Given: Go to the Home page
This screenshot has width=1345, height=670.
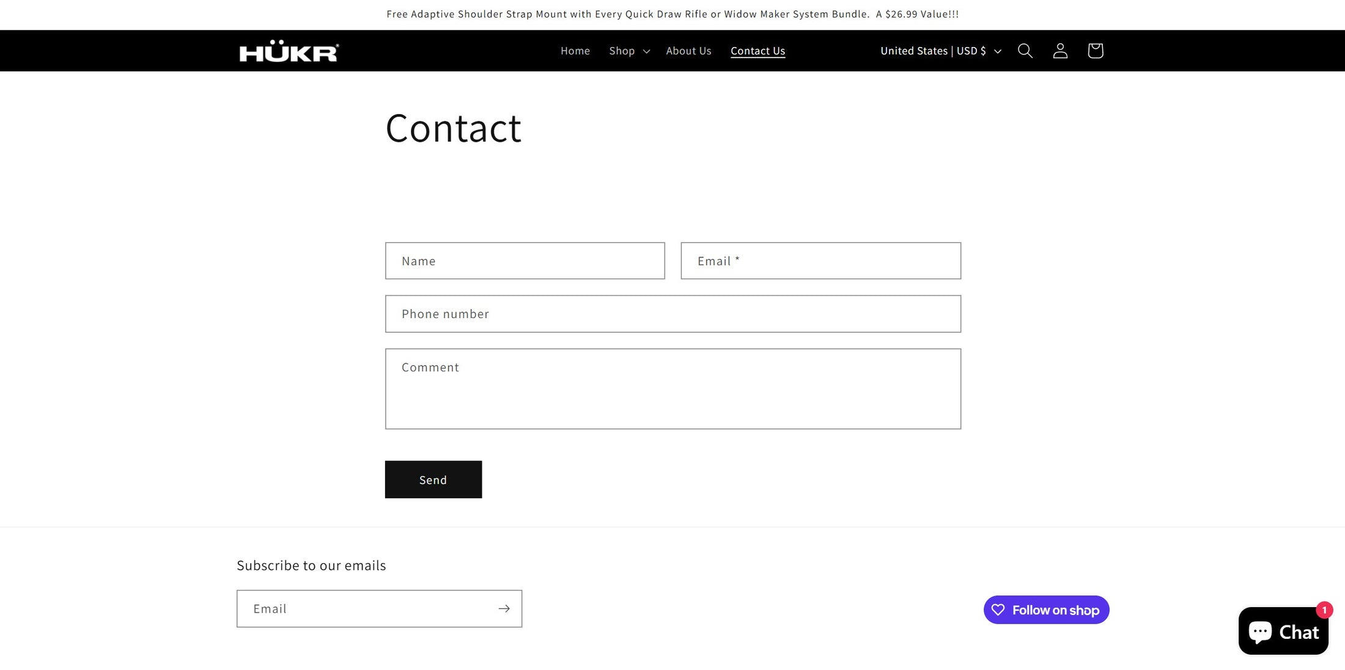Looking at the screenshot, I should pyautogui.click(x=575, y=51).
